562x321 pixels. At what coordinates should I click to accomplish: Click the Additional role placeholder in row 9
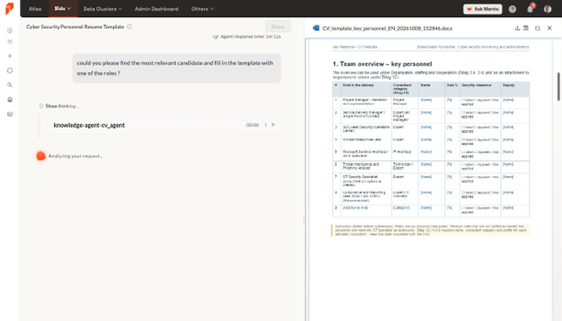(x=355, y=208)
